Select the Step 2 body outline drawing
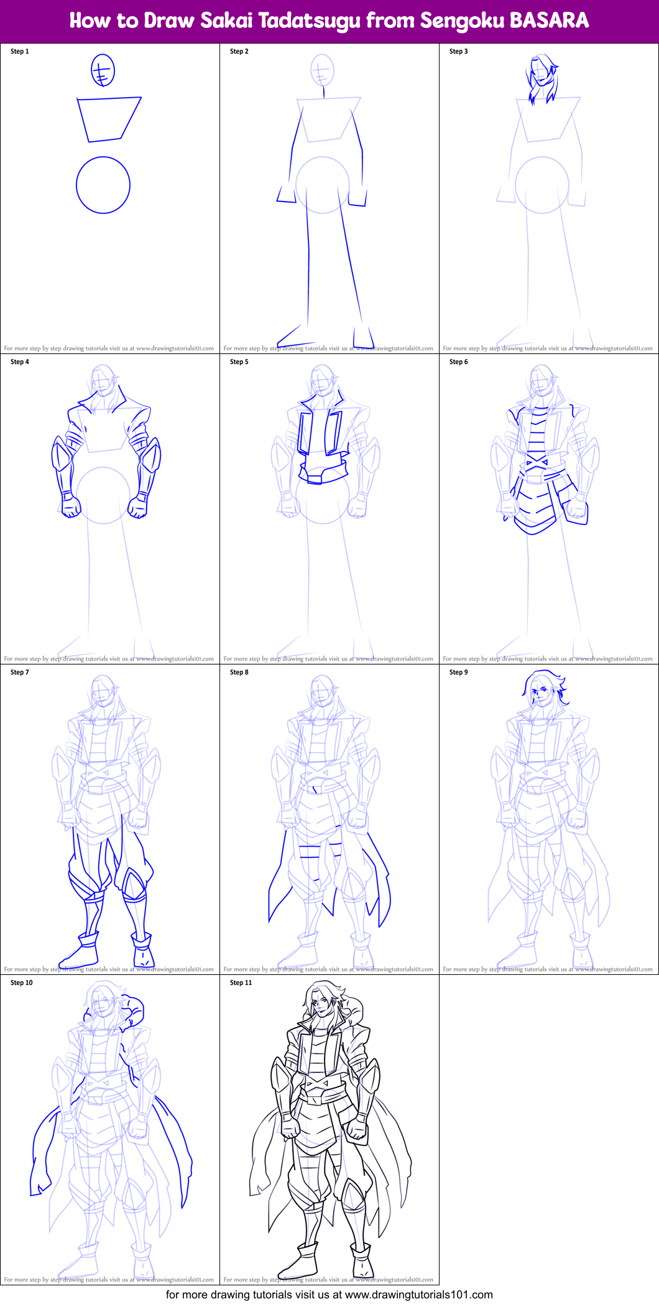659x1304 pixels. [x=329, y=198]
